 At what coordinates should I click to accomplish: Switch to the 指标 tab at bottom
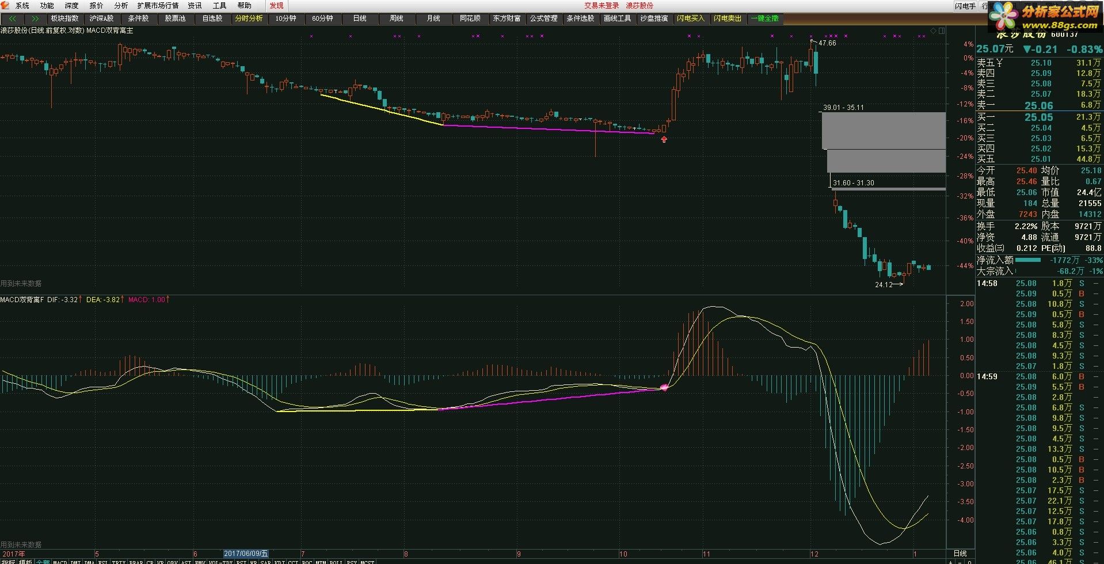(x=8, y=561)
